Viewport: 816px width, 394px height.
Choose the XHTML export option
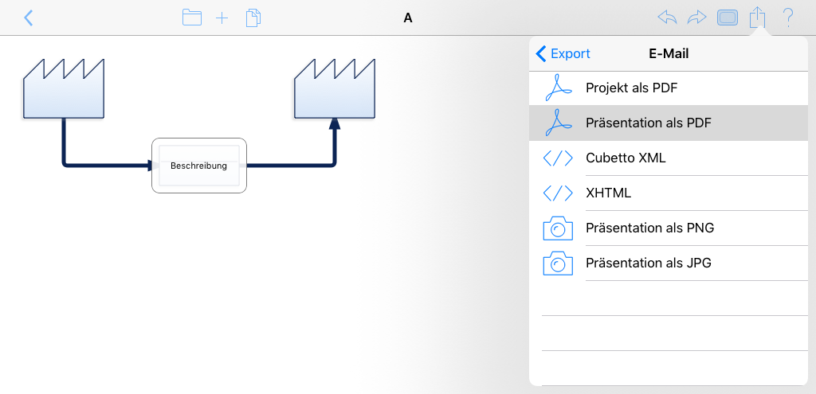[x=669, y=193]
